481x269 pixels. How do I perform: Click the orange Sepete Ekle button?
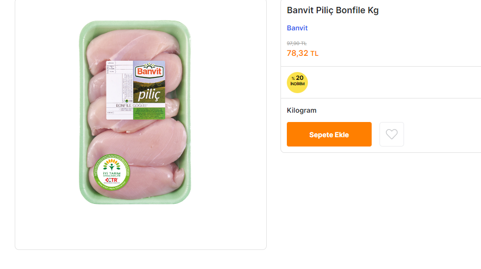329,135
